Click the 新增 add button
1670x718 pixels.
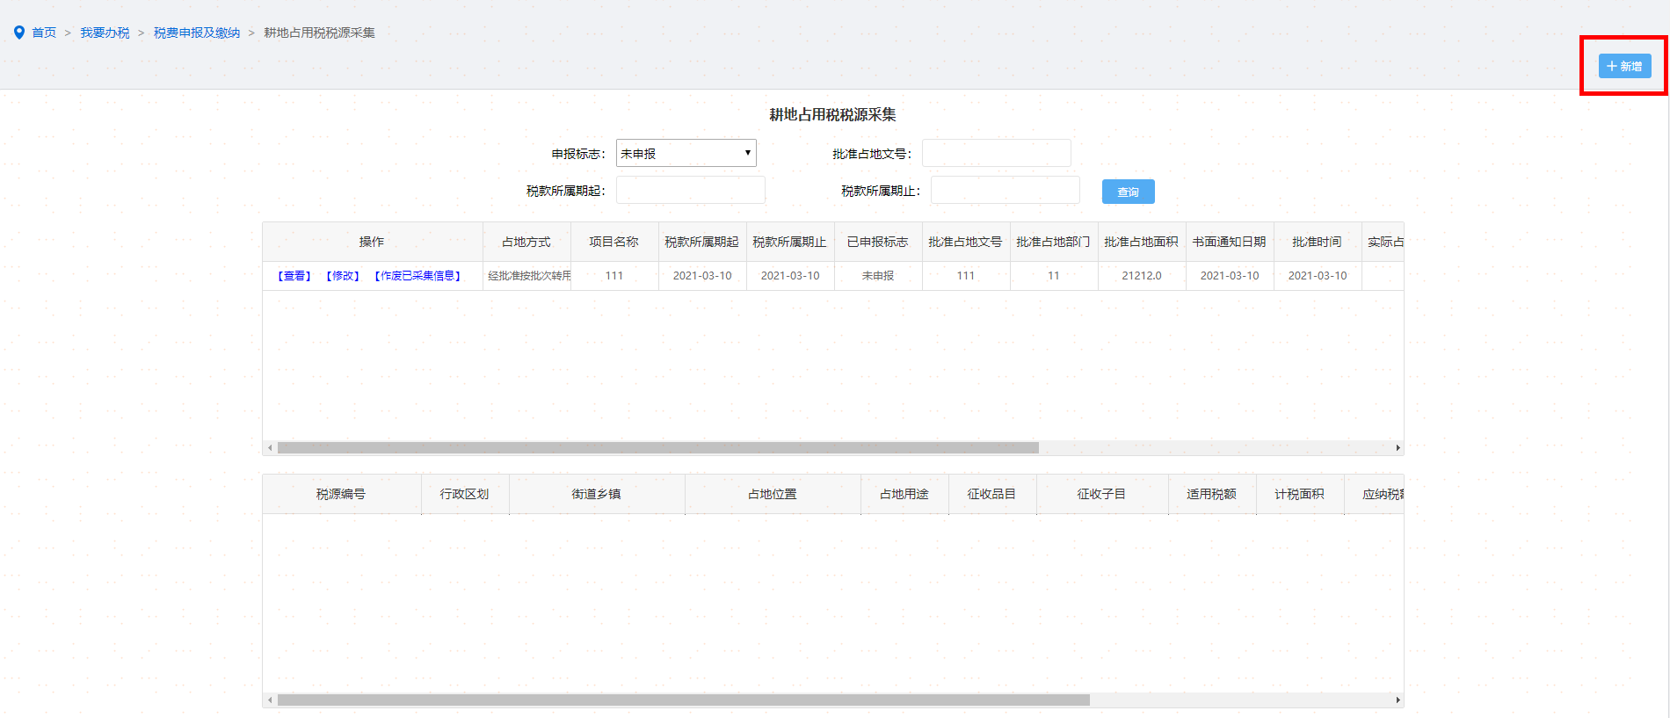[1623, 66]
